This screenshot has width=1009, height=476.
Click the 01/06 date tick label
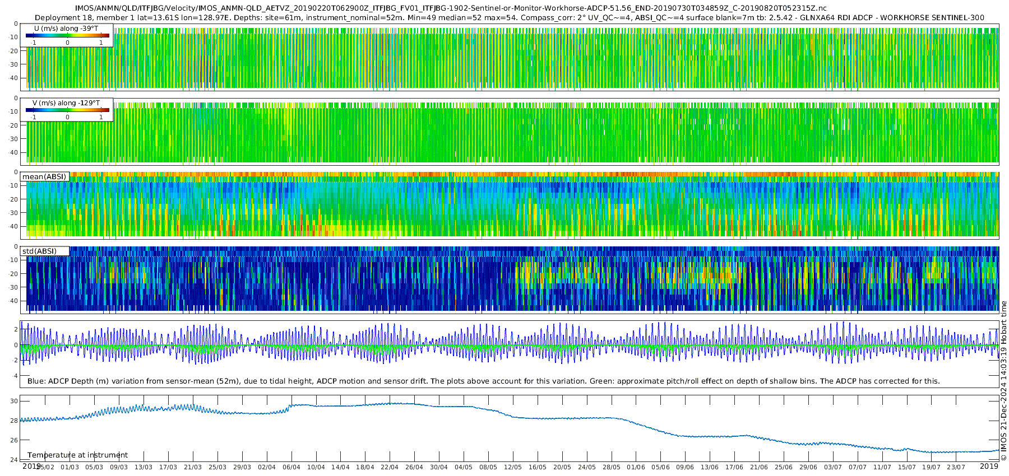click(x=636, y=467)
